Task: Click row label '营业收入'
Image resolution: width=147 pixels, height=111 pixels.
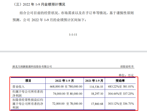Action: pyautogui.click(x=19, y=87)
